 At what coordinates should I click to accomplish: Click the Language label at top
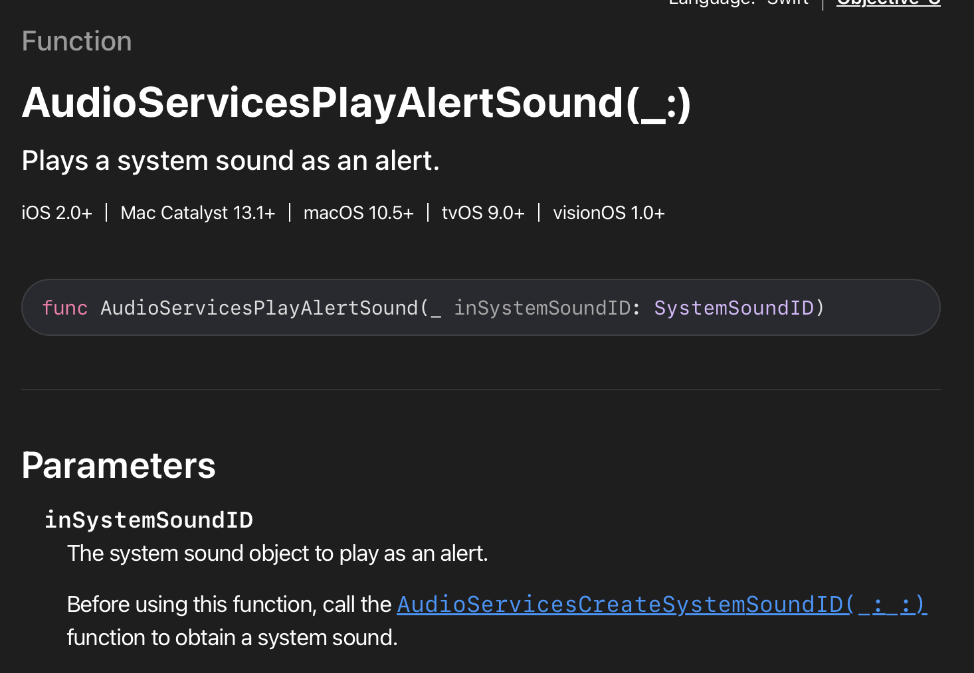(711, 3)
